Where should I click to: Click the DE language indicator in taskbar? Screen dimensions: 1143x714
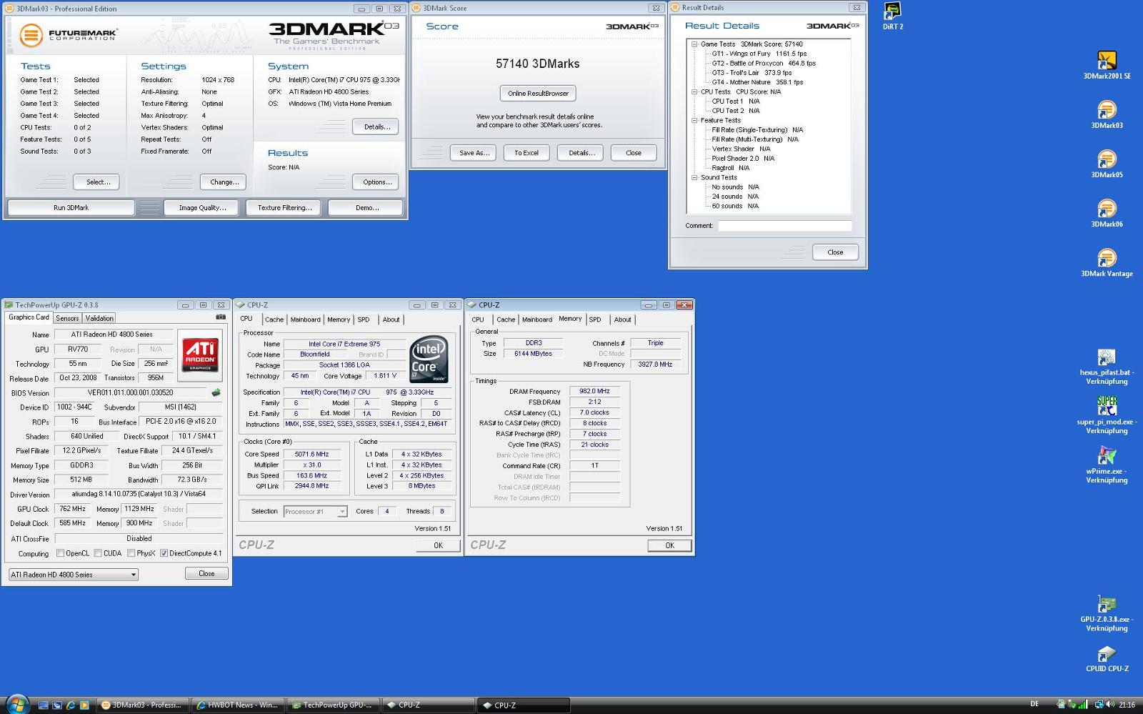[x=1034, y=705]
